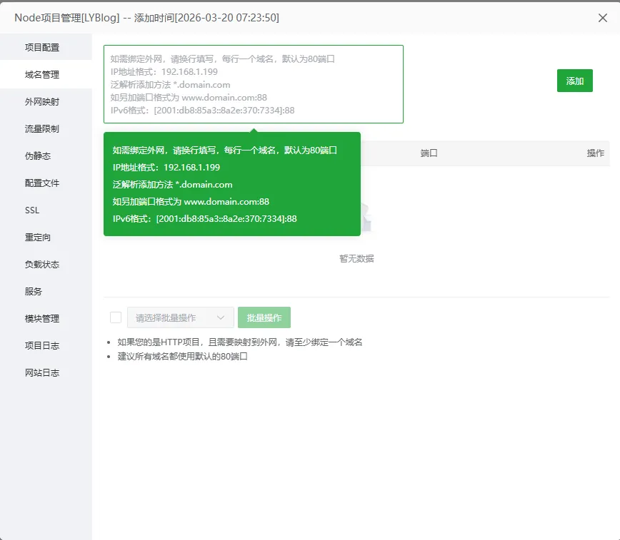Image resolution: width=620 pixels, height=540 pixels.
Task: Open the 伪静态 tab
Action: 38,156
